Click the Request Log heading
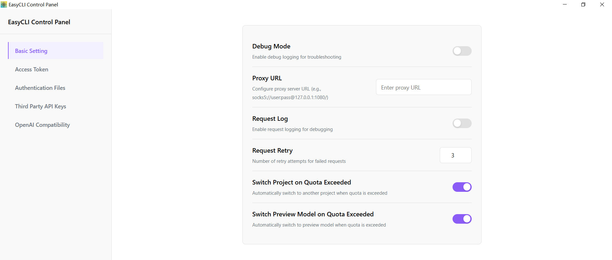The width and height of the screenshot is (612, 260). click(270, 119)
